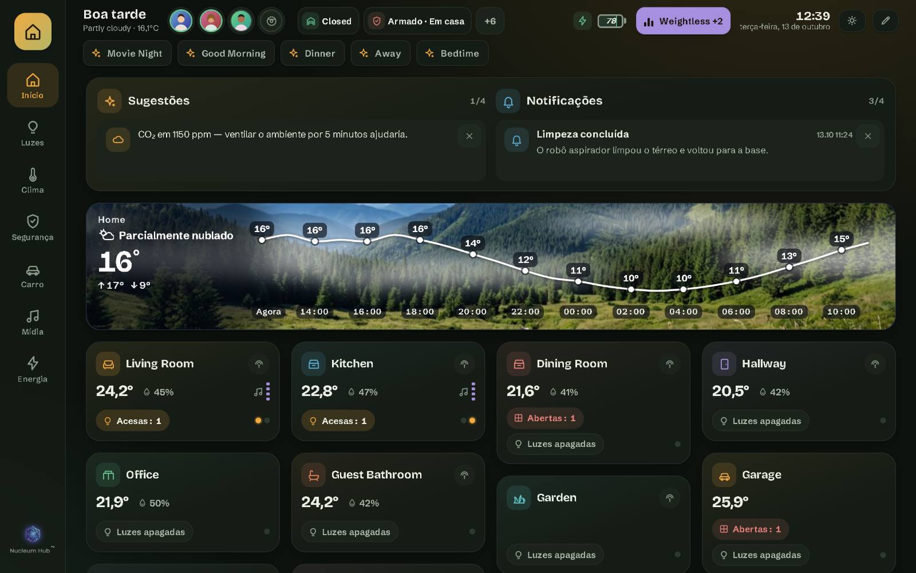Click the battery indicator showing 78
The width and height of the screenshot is (916, 573).
pos(611,21)
